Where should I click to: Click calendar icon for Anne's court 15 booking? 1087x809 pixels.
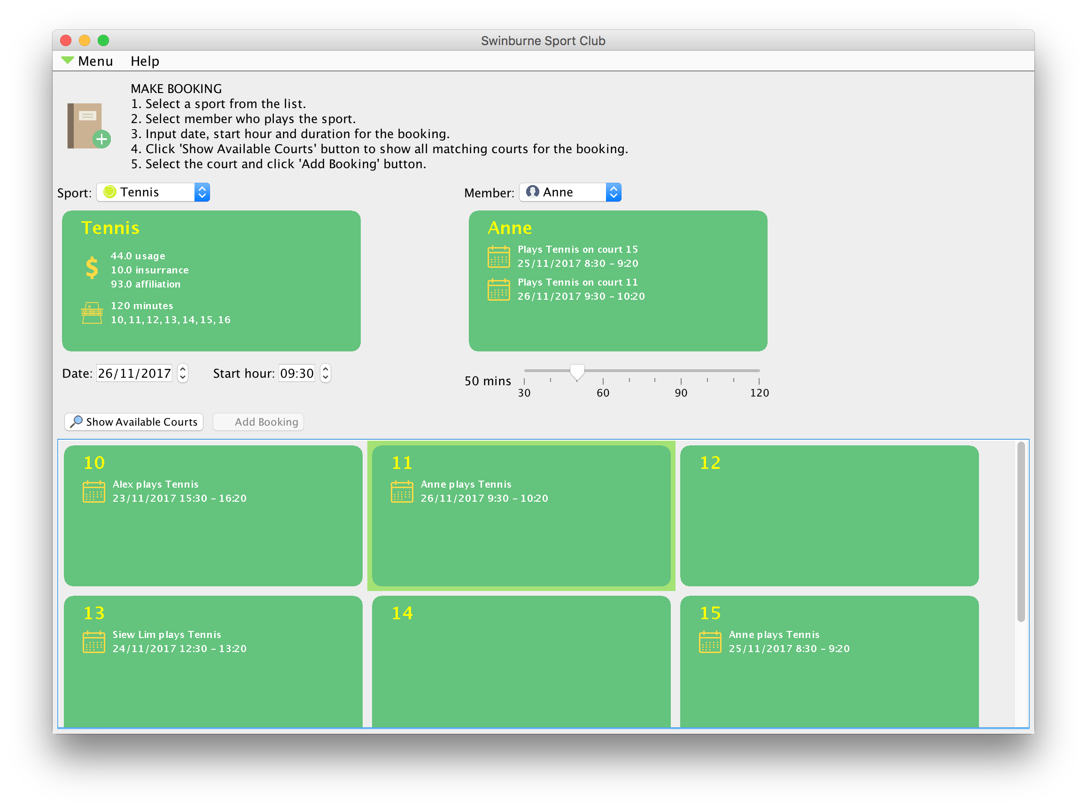pos(498,257)
